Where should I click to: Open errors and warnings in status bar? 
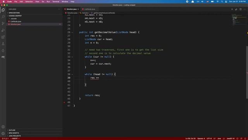[5, 138]
